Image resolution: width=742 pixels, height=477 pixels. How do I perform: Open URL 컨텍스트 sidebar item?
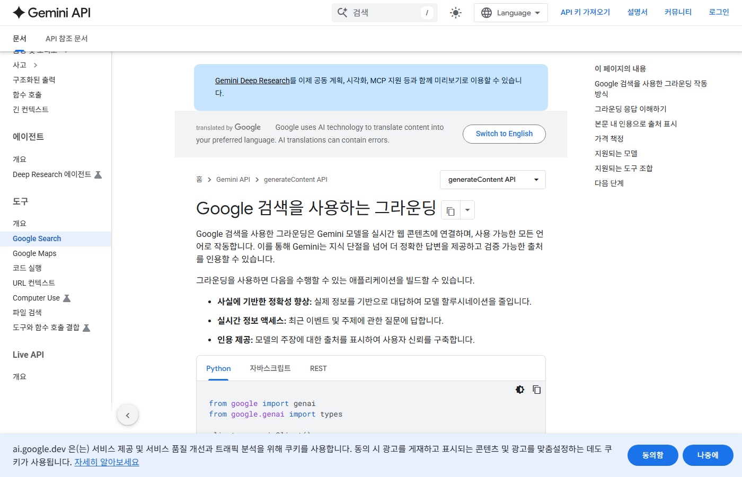tap(34, 283)
